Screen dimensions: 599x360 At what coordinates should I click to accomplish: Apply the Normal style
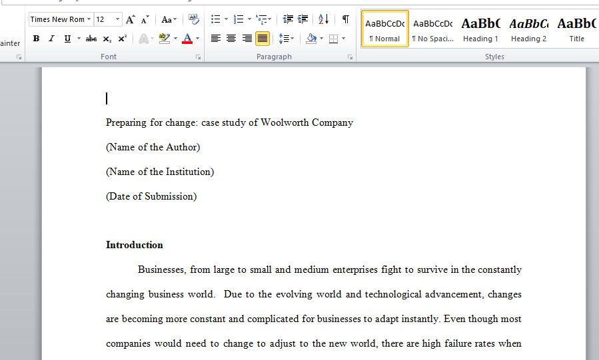pyautogui.click(x=384, y=29)
